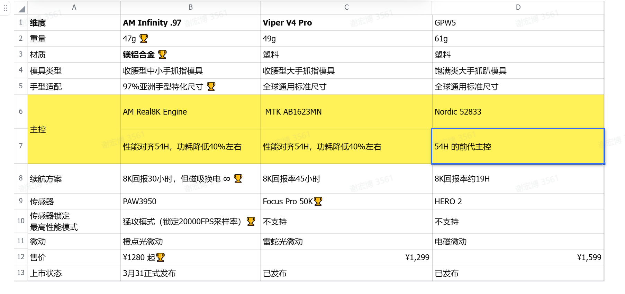Click the GPW5 cell
Screen dimensions: 625x294
click(x=518, y=23)
